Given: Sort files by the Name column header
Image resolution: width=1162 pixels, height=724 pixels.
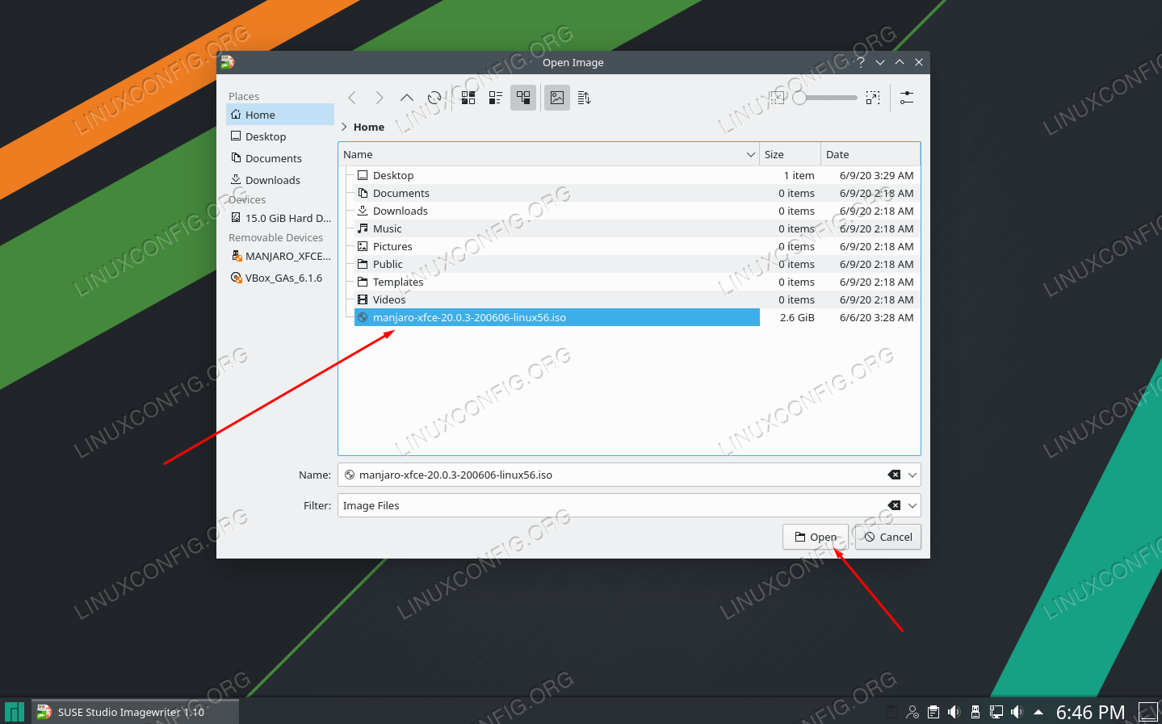Looking at the screenshot, I should 549,154.
